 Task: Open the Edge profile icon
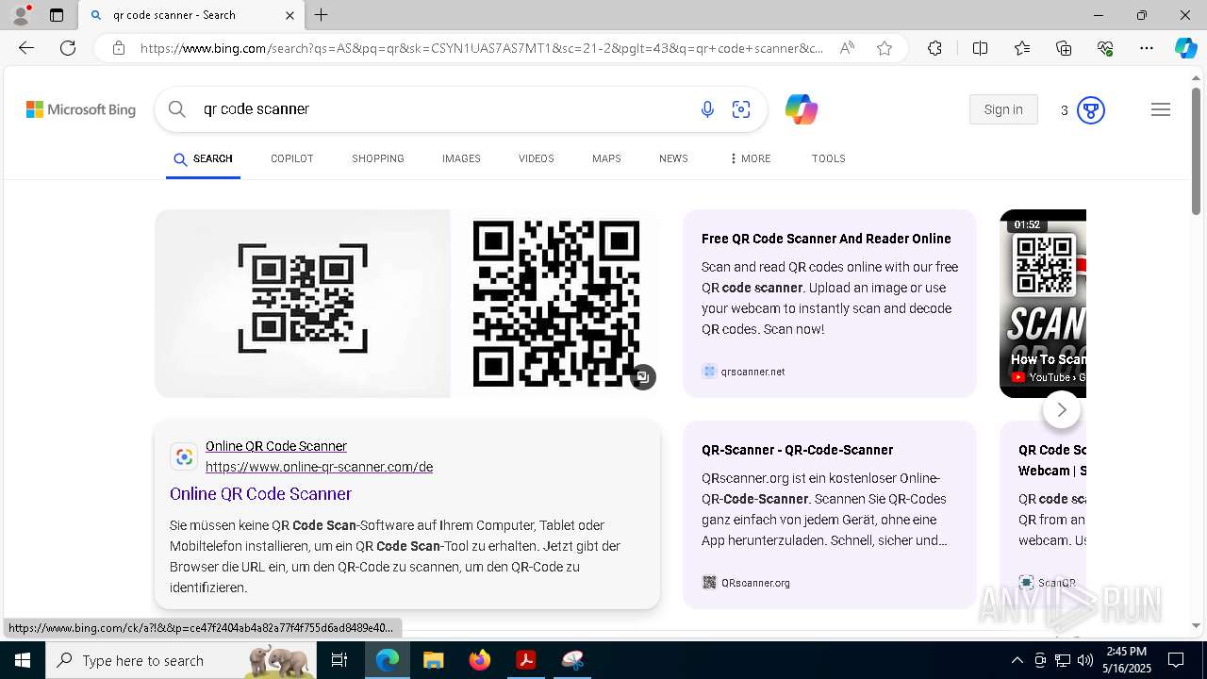[21, 14]
